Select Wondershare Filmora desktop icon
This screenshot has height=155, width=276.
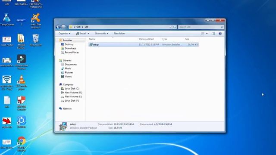[22, 62]
